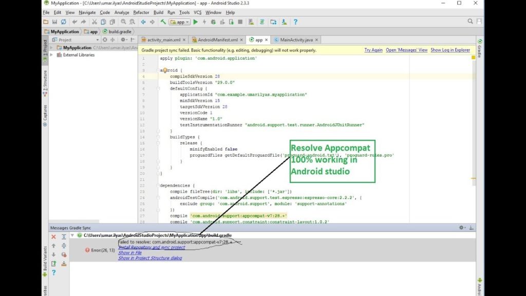Image resolution: width=526 pixels, height=296 pixels.
Task: Click the Replace magnifier icon
Action: pos(132,22)
